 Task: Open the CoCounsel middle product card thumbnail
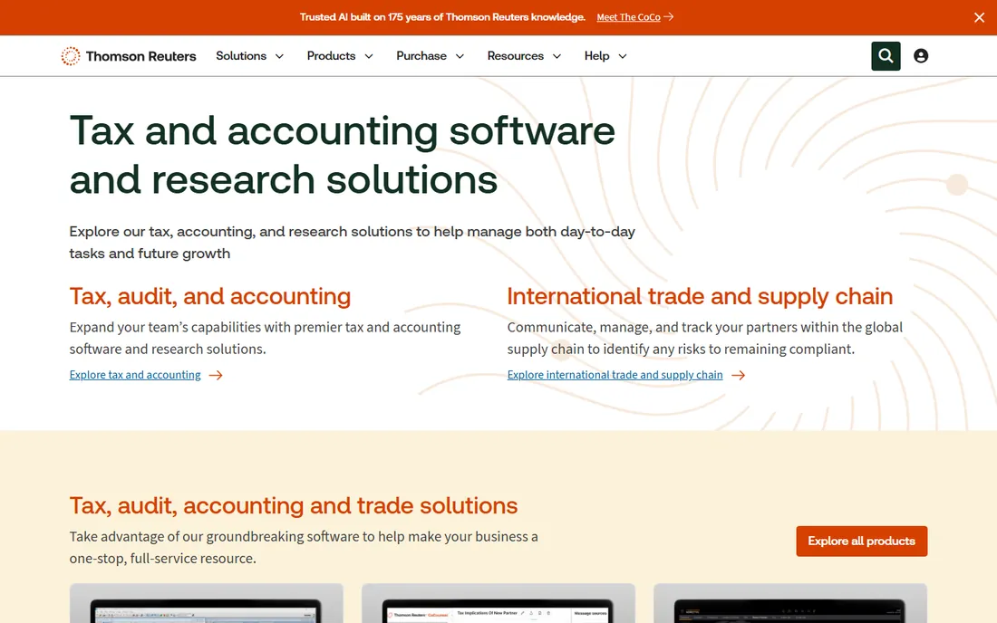498,603
